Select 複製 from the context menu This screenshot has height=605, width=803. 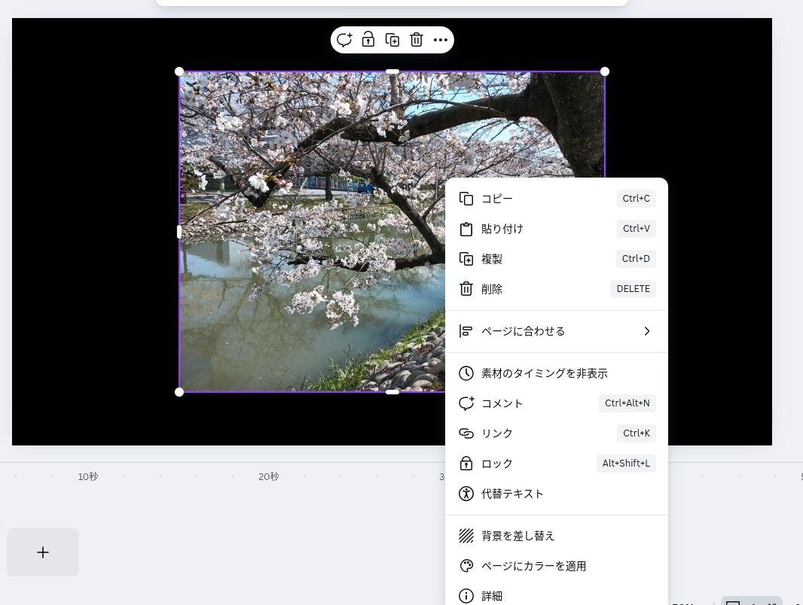click(492, 259)
